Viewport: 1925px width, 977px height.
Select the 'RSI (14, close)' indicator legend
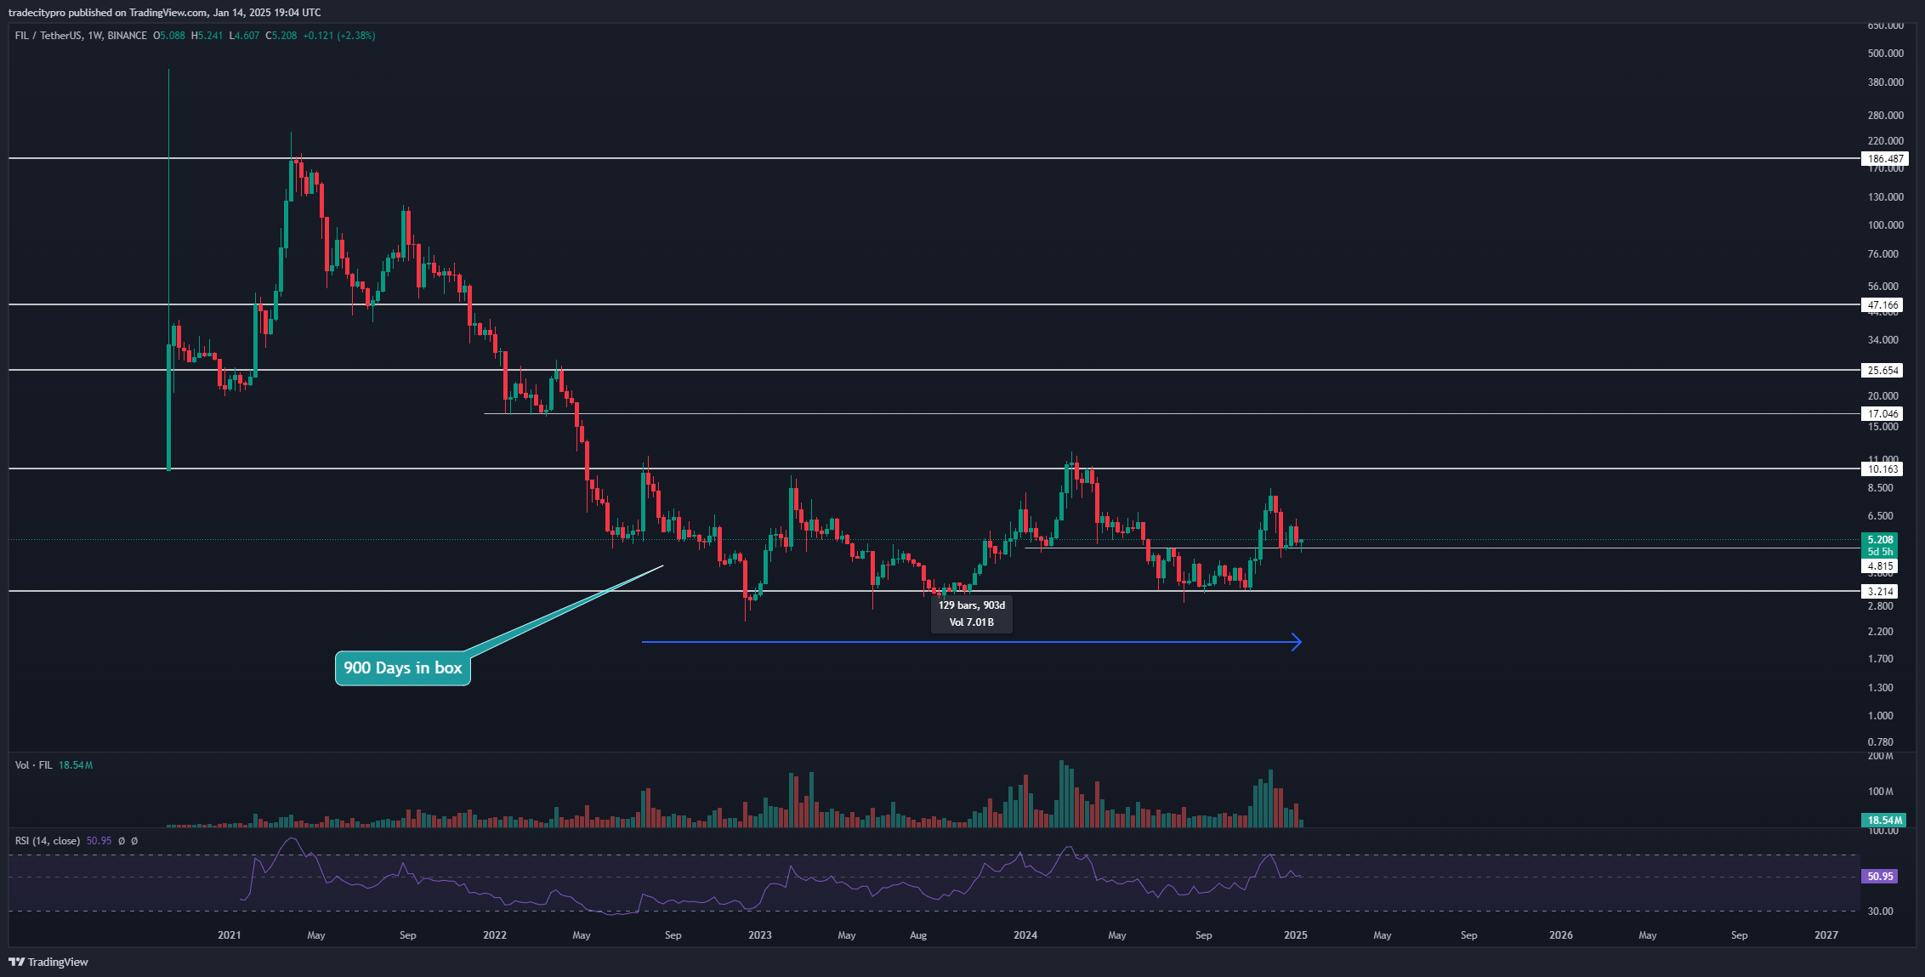pos(48,841)
